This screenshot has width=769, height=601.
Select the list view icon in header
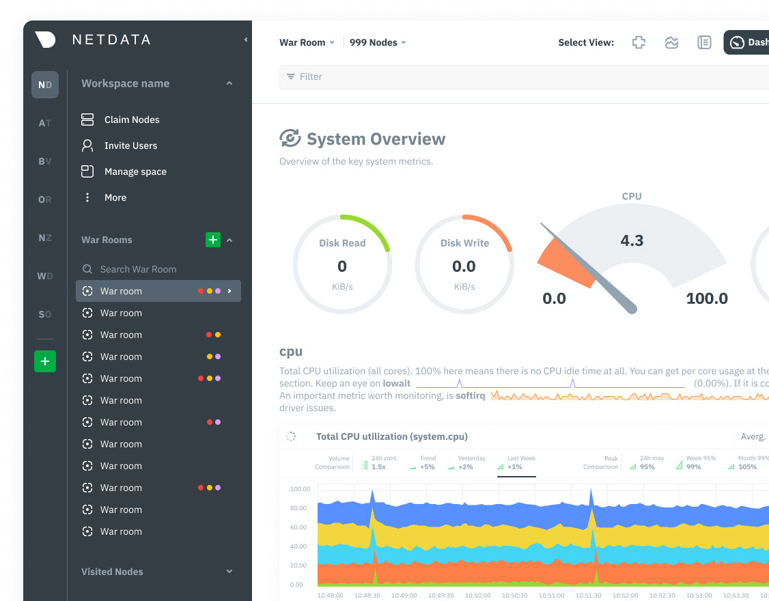704,42
